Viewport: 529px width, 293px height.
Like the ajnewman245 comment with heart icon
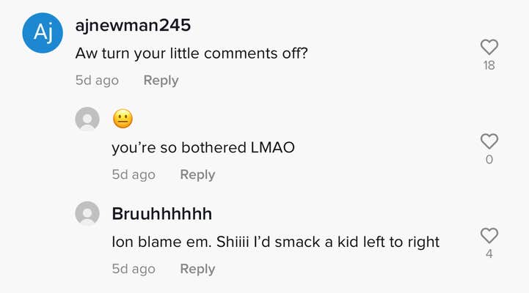click(x=489, y=47)
